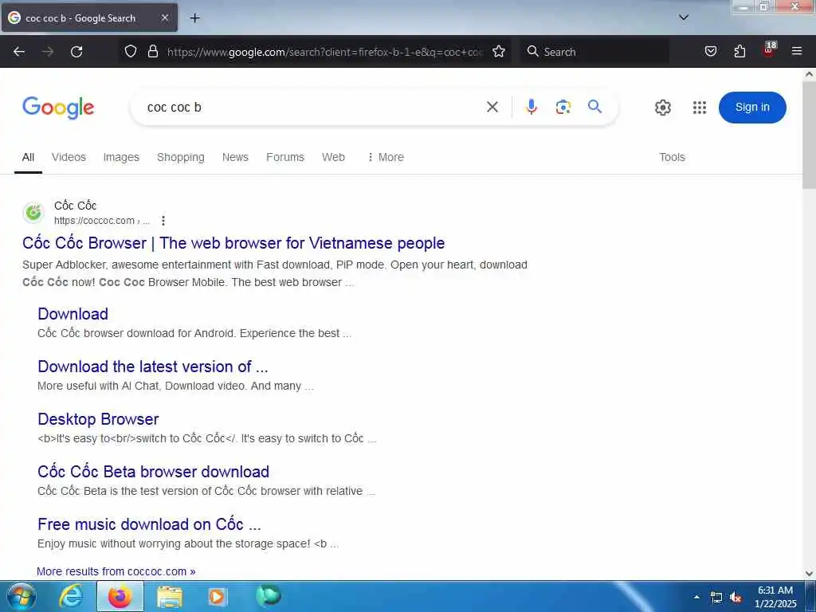The height and width of the screenshot is (612, 816).
Task: Submit the query with Google search magnifier
Action: pyautogui.click(x=594, y=107)
